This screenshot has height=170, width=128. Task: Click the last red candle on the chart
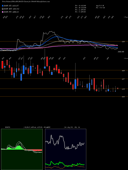118,88
